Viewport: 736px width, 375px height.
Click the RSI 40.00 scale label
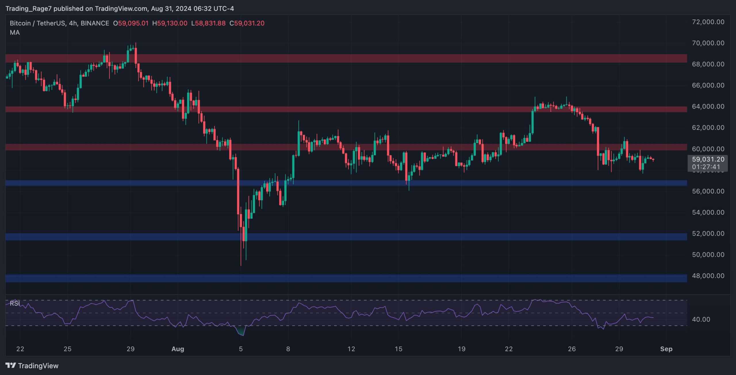tap(701, 319)
